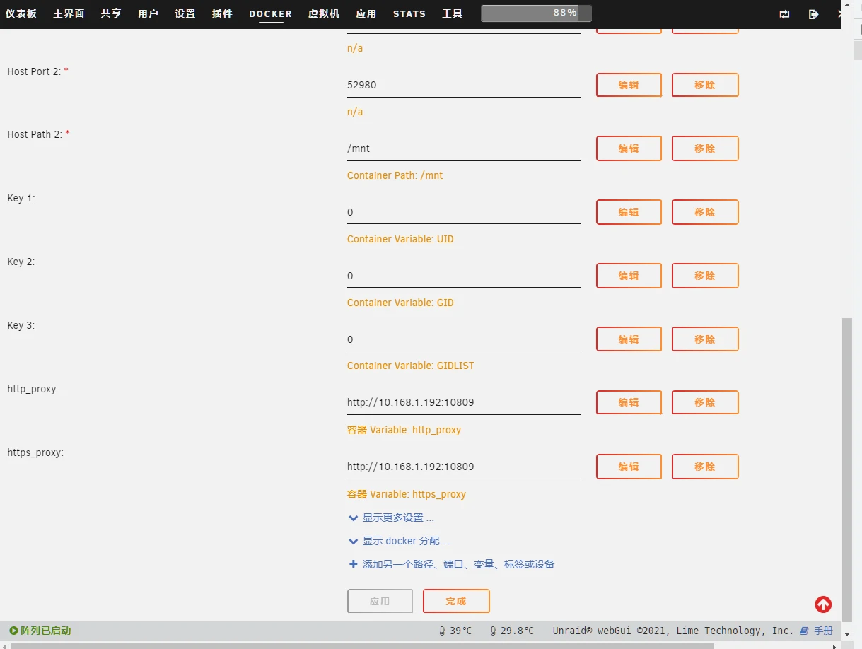Click the 29.8°C temperature icon
Screen dimensions: 862x649
coord(493,631)
